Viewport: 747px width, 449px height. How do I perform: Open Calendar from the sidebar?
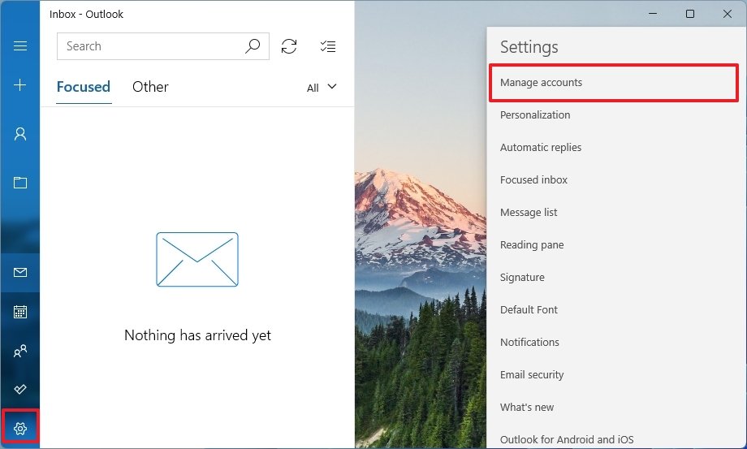click(x=20, y=312)
